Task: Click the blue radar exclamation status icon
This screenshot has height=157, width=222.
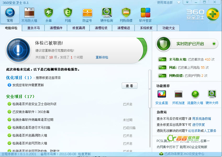Action: 18,50
